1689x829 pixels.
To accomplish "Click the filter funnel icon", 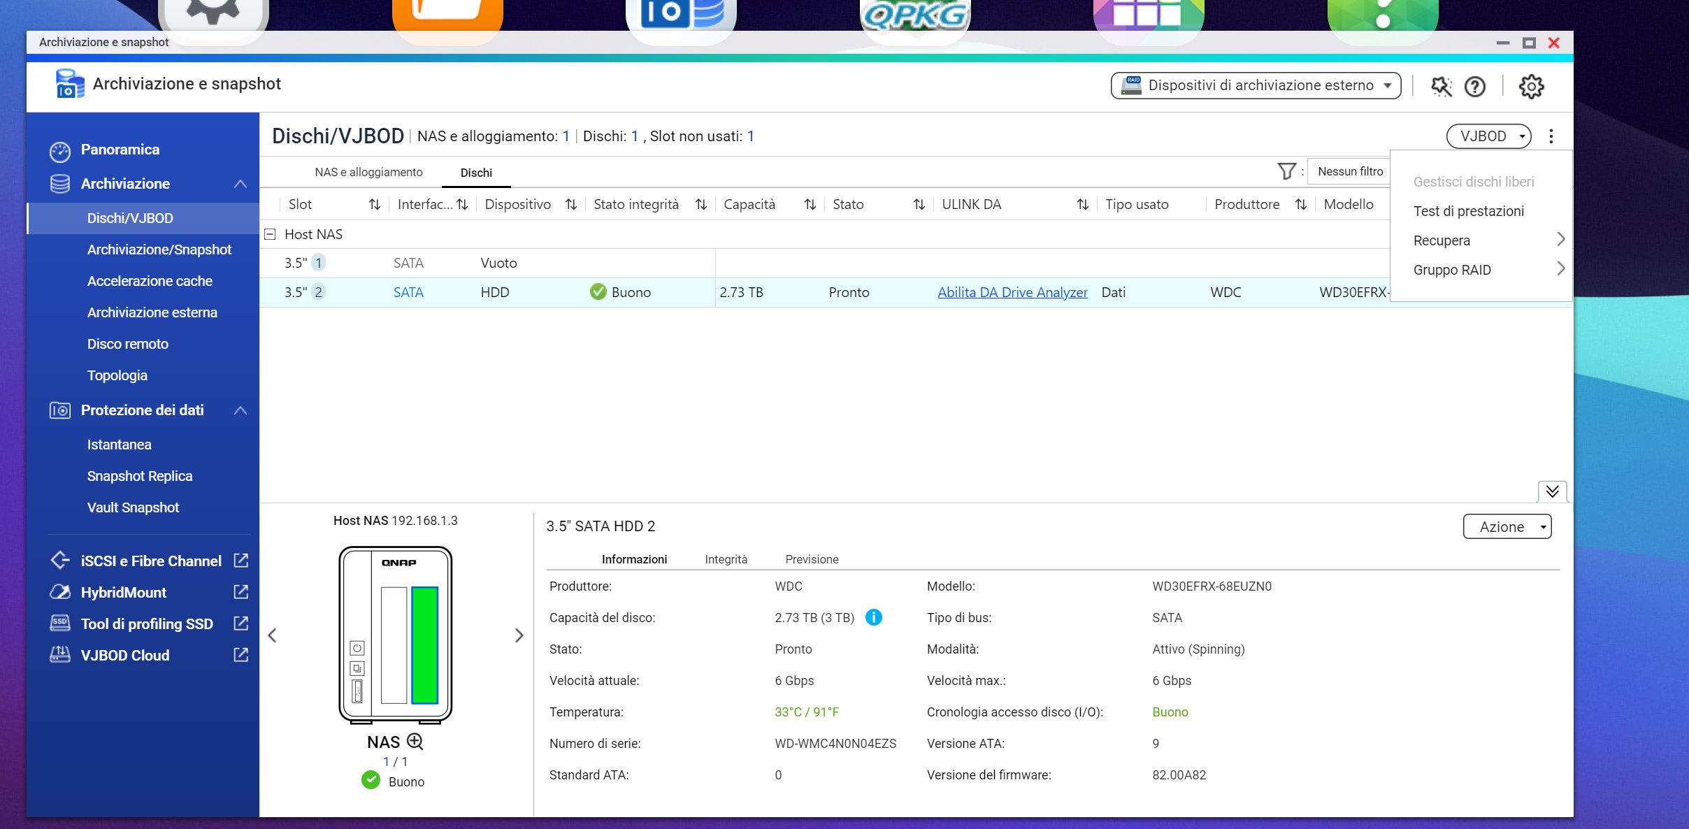I will click(1286, 171).
